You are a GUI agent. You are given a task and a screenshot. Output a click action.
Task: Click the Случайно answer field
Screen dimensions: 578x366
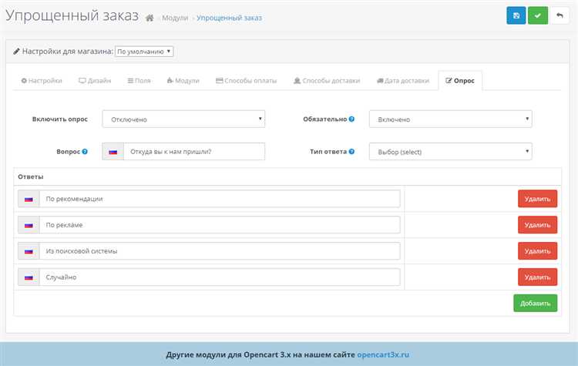[x=220, y=277]
